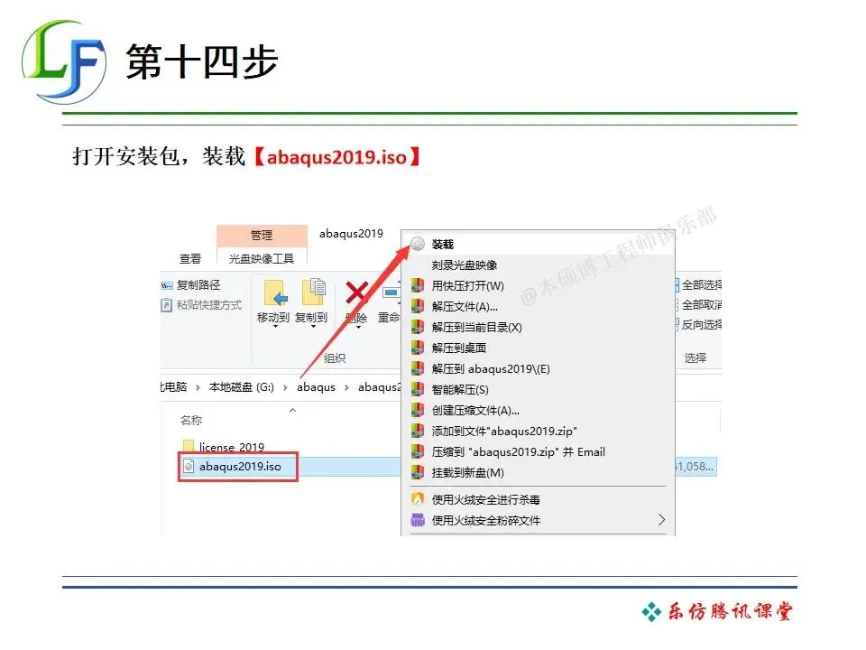Viewport: 866px width, 650px height.
Task: Switch to the 查看 tab
Action: click(x=190, y=259)
